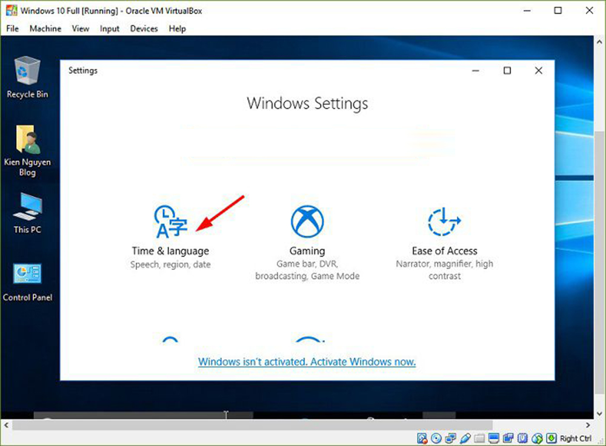Viewport: 606px width, 446px height.
Task: Open the Help menu
Action: pyautogui.click(x=177, y=28)
